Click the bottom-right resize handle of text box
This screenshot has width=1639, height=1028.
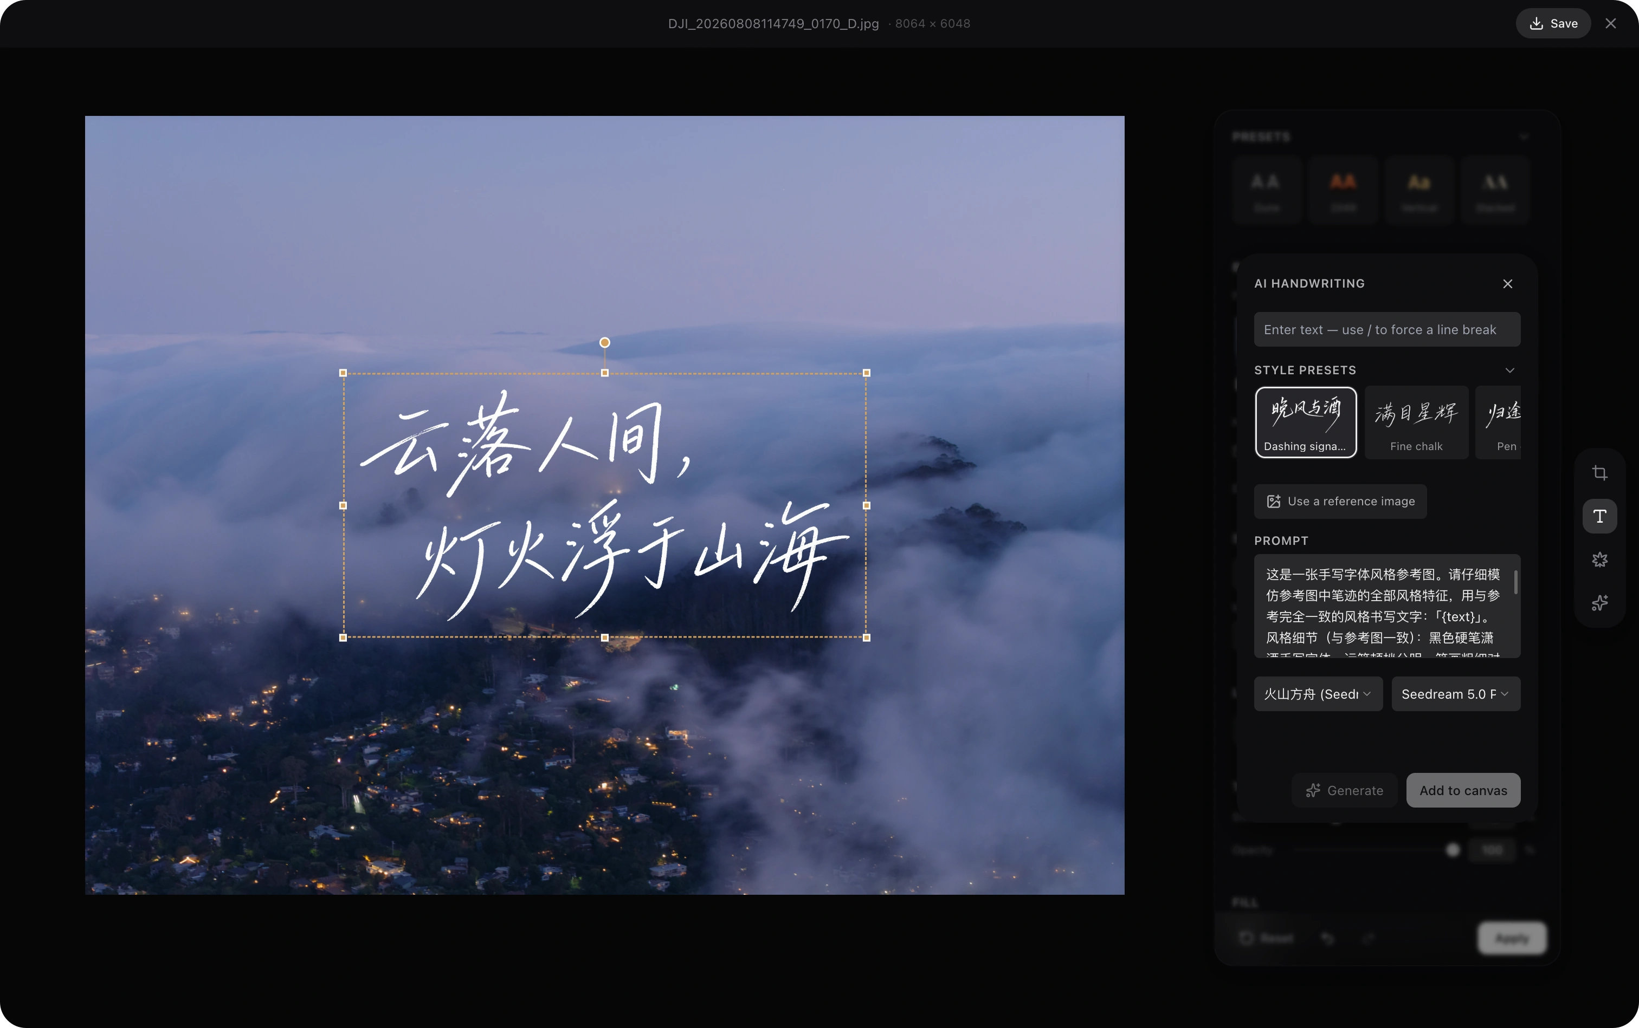(866, 637)
